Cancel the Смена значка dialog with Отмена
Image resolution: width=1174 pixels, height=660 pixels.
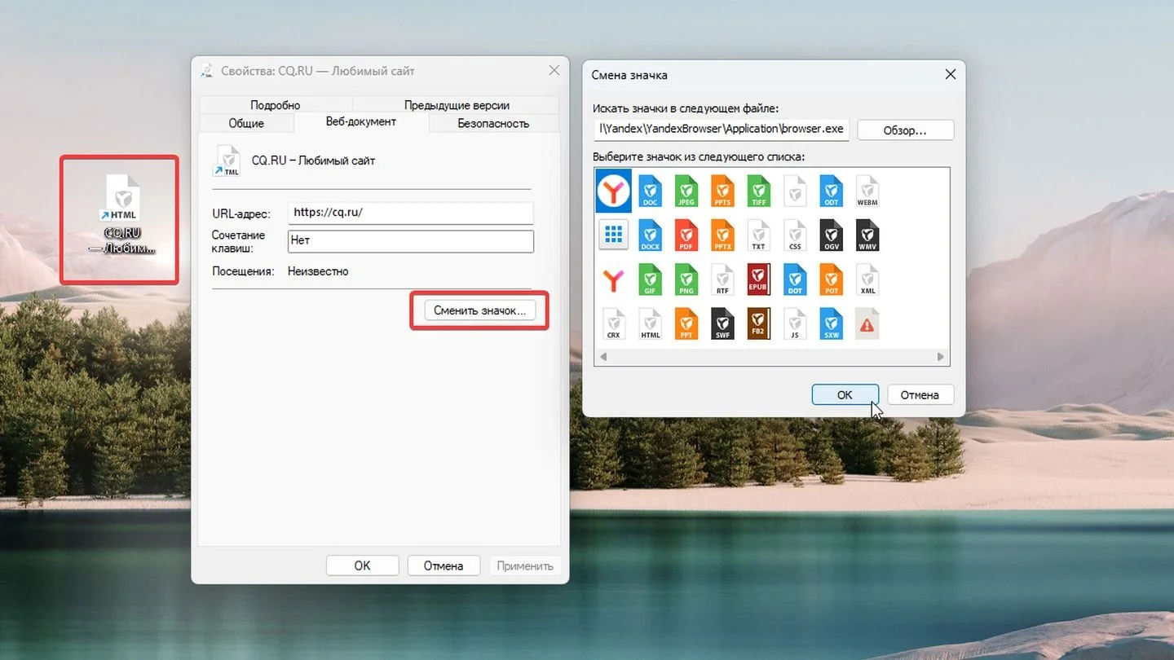(x=920, y=394)
